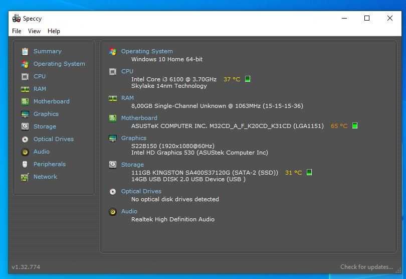Click the Audio heading link in summary
This screenshot has width=406, height=279.
[x=129, y=211]
